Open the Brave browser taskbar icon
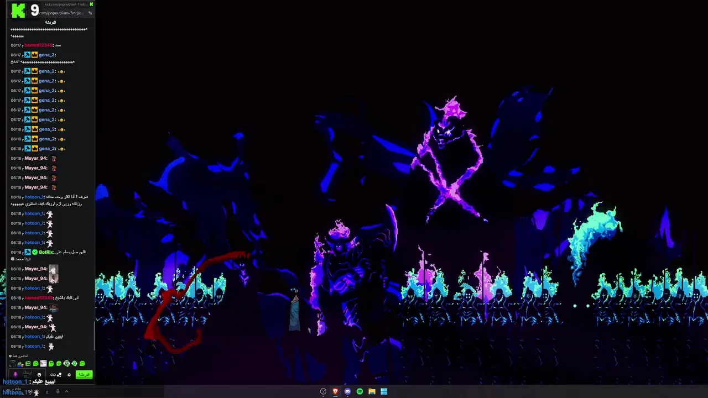The height and width of the screenshot is (398, 708). coord(335,391)
